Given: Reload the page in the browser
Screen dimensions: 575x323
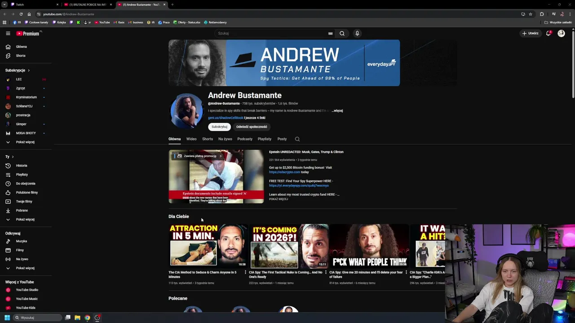Looking at the screenshot, I should (x=21, y=14).
